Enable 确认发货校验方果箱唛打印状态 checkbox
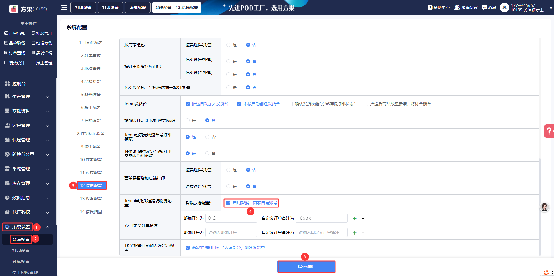The width and height of the screenshot is (554, 276). tap(291, 104)
